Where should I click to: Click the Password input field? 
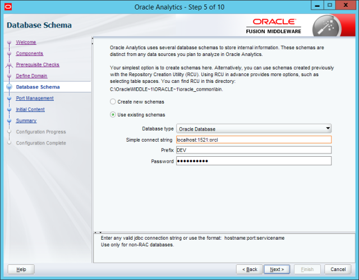[x=254, y=161]
